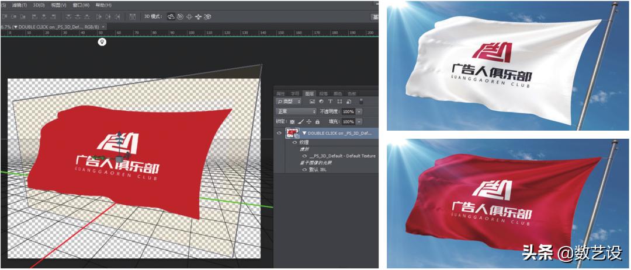
Task: Click the align left edges icon
Action: tap(34, 17)
